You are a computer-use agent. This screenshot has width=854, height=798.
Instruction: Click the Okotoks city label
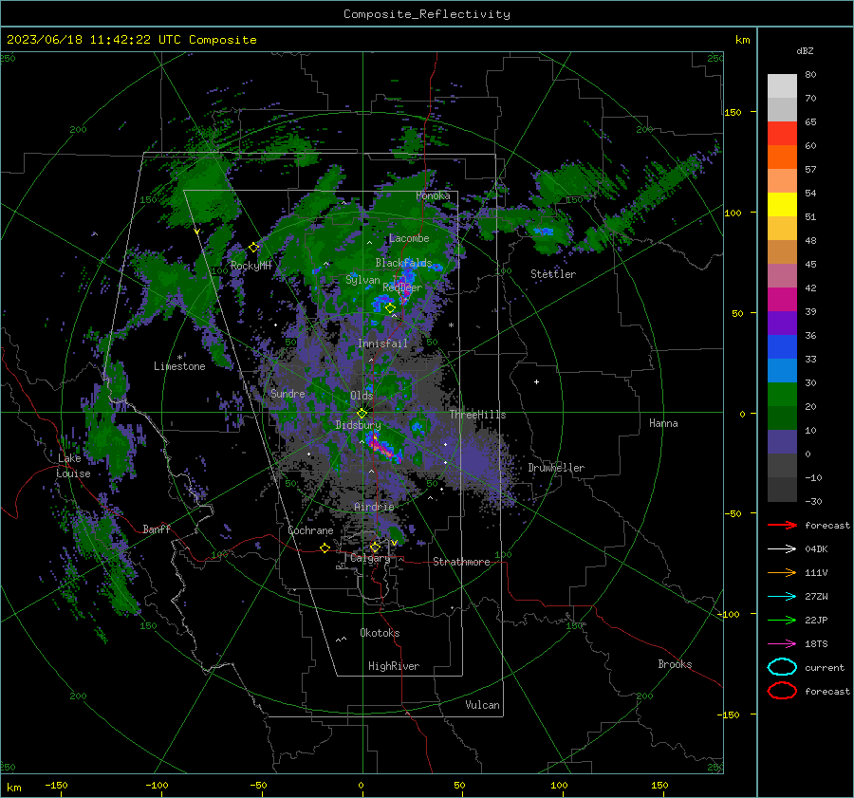(x=380, y=633)
